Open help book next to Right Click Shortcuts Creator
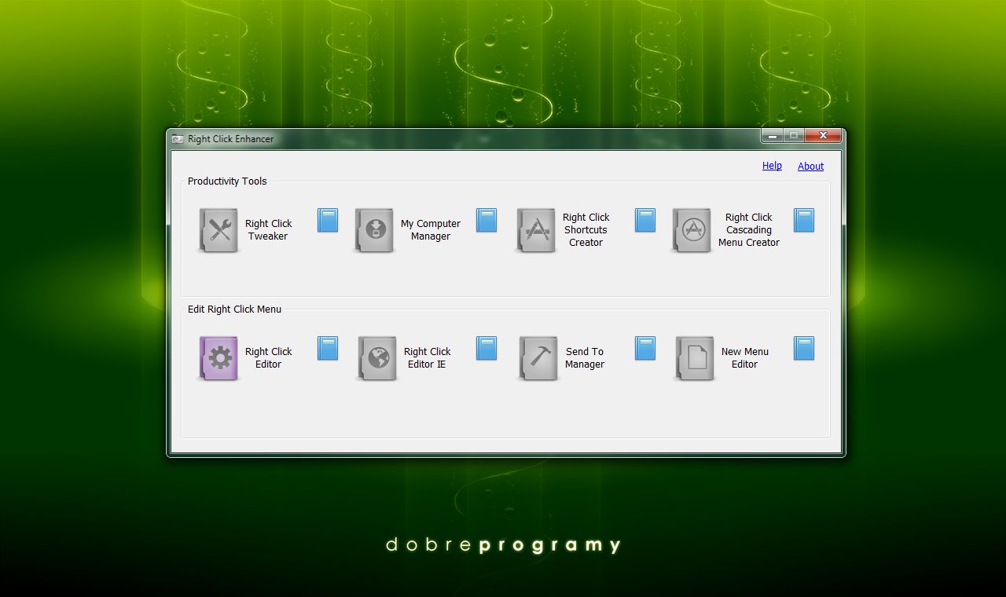Image resolution: width=1006 pixels, height=597 pixels. click(x=645, y=221)
